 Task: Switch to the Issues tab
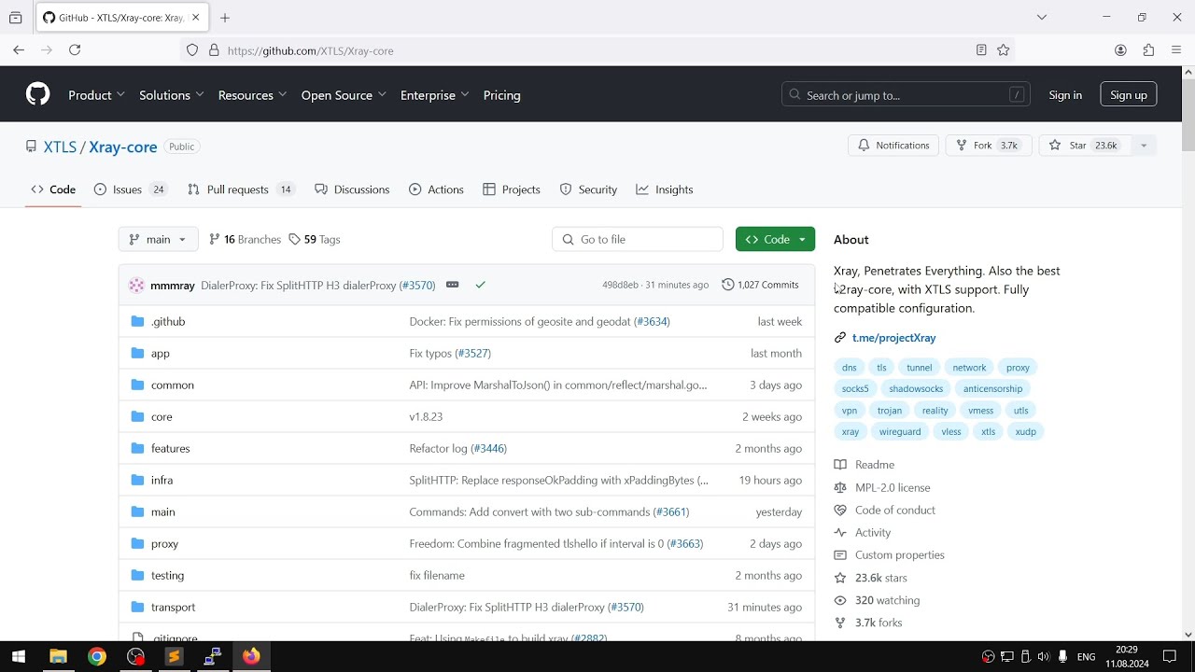click(x=131, y=189)
